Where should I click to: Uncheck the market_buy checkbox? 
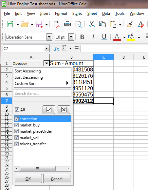tap(17, 125)
